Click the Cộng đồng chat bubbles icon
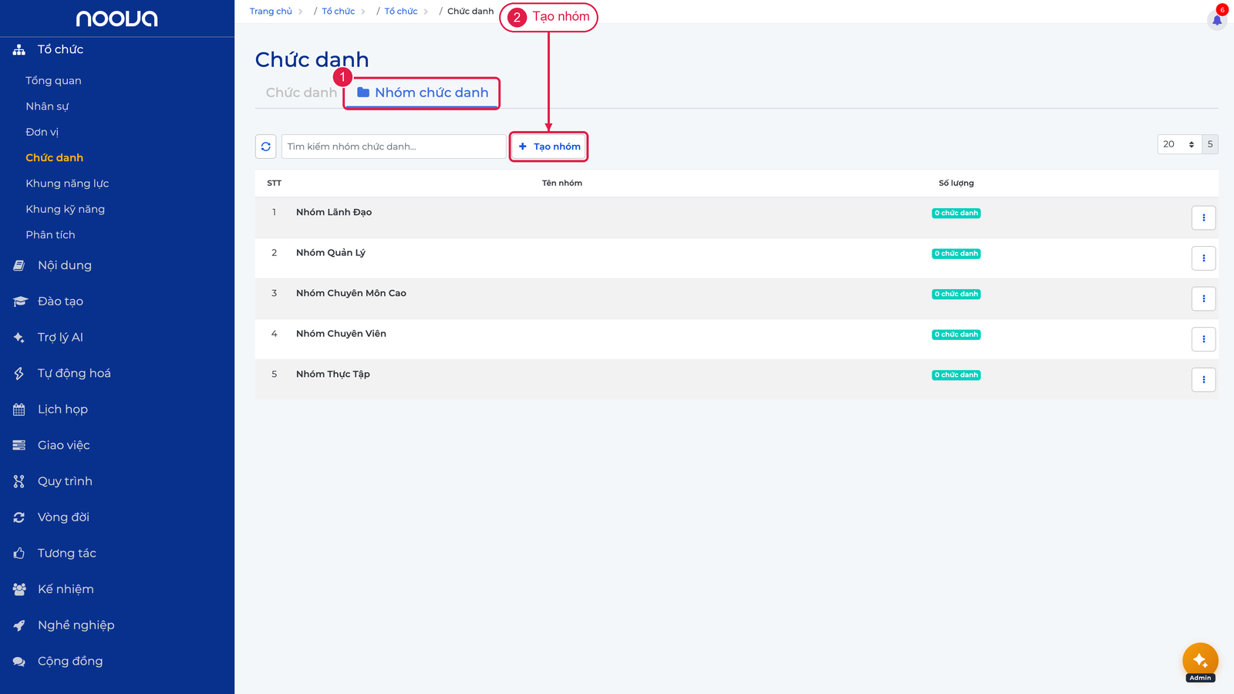Image resolution: width=1234 pixels, height=694 pixels. coord(19,661)
